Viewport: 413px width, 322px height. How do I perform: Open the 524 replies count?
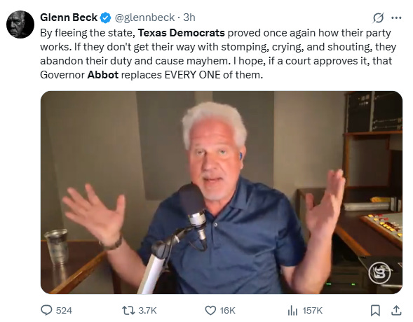64,311
